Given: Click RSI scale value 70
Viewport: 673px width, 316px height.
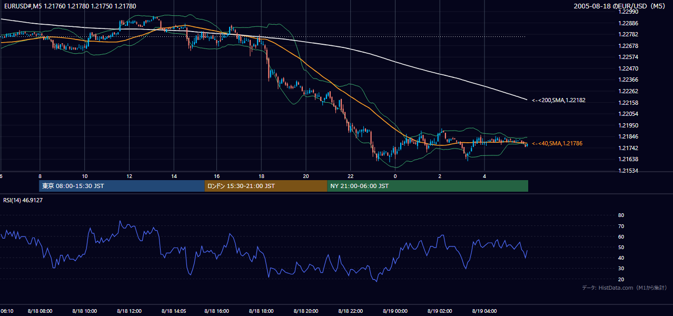Looking at the screenshot, I should click(621, 226).
